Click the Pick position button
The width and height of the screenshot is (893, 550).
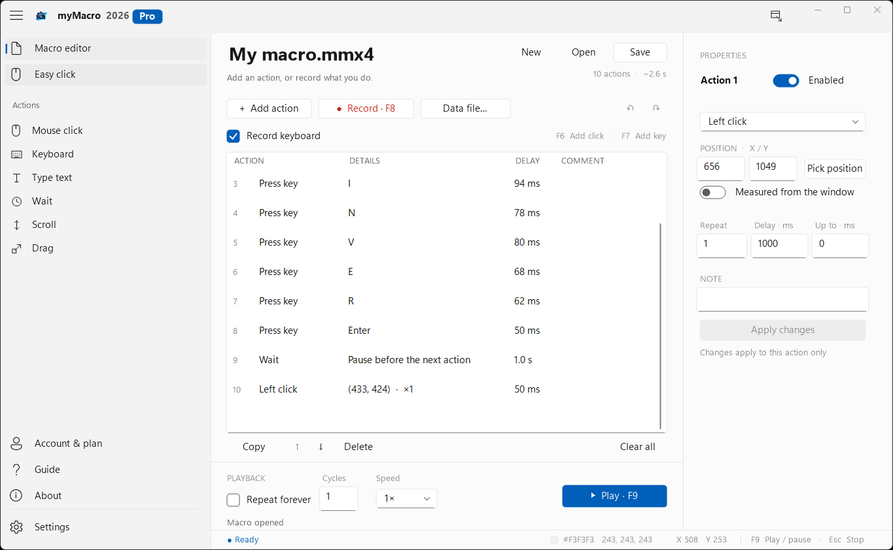(835, 169)
